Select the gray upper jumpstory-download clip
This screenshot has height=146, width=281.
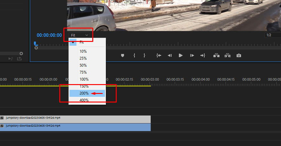pyautogui.click(x=75, y=119)
